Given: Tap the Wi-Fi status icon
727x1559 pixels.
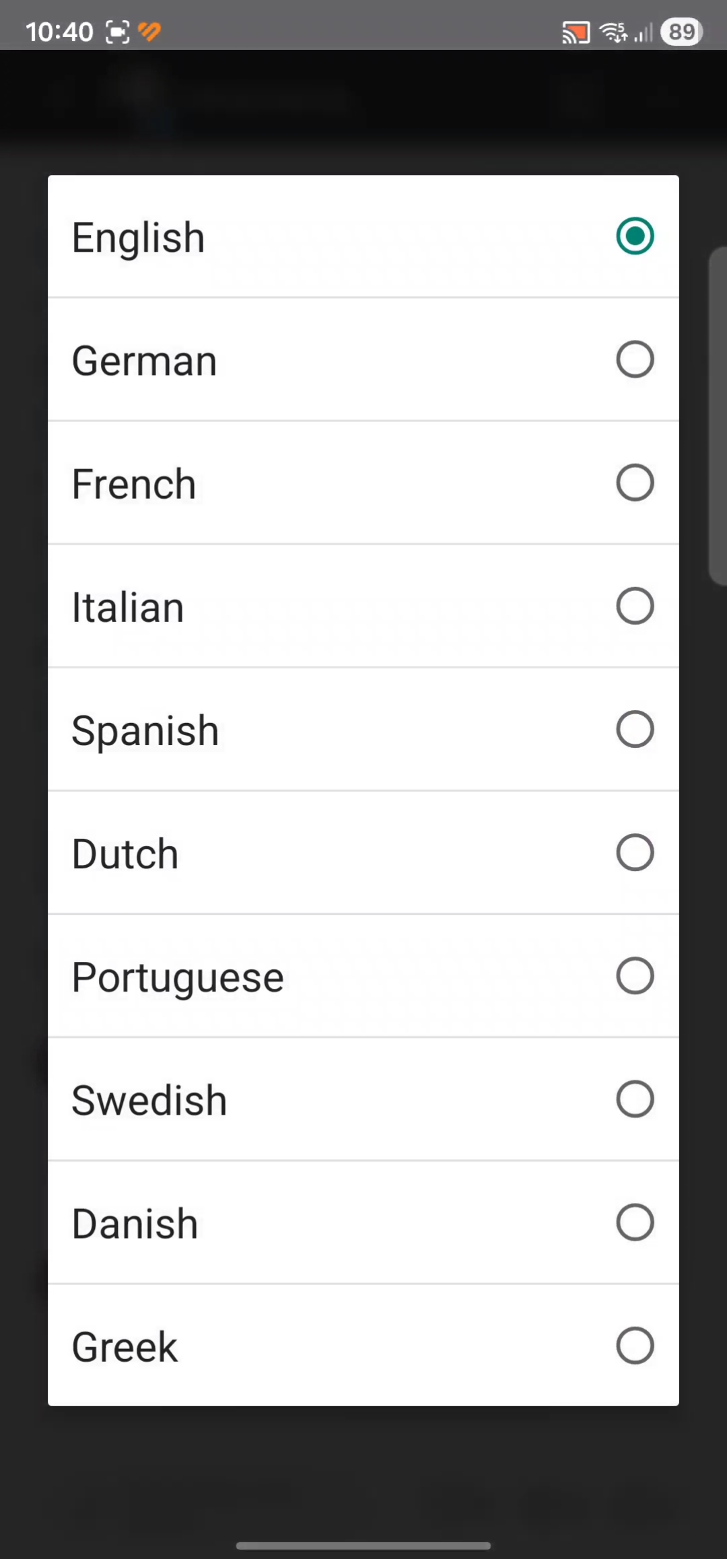Looking at the screenshot, I should click(x=613, y=32).
